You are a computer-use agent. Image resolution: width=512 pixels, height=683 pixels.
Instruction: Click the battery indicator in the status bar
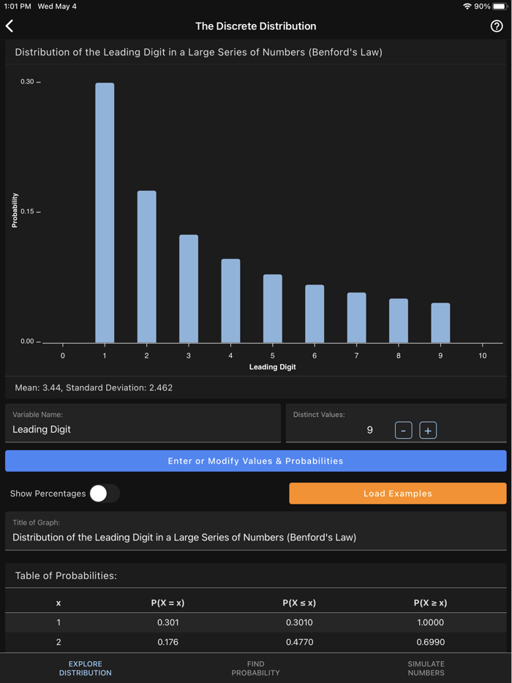pos(500,6)
